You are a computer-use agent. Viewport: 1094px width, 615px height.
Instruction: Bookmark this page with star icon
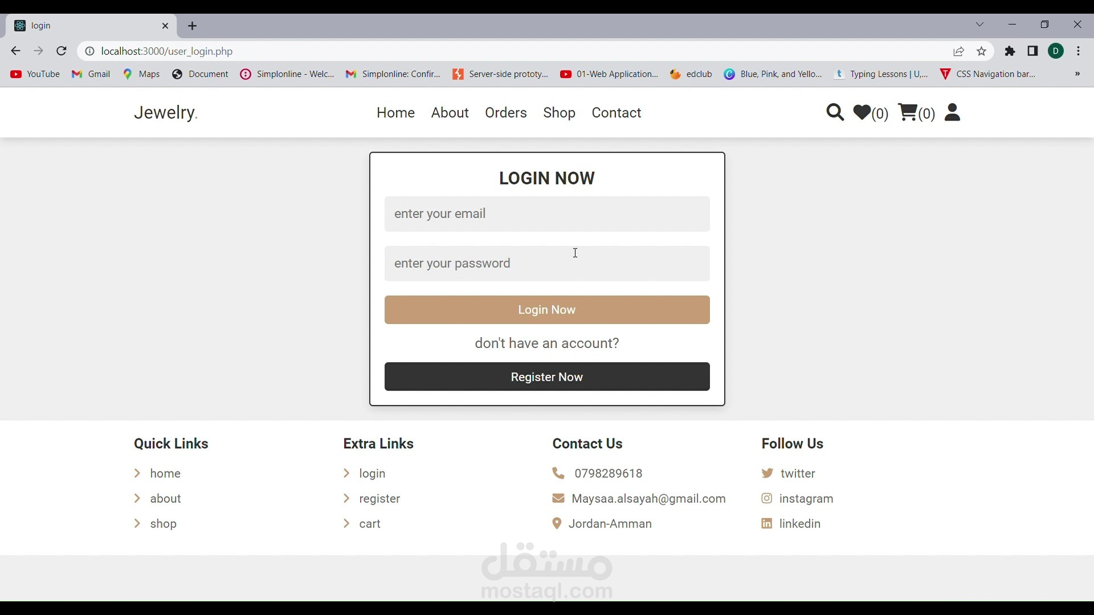(982, 52)
